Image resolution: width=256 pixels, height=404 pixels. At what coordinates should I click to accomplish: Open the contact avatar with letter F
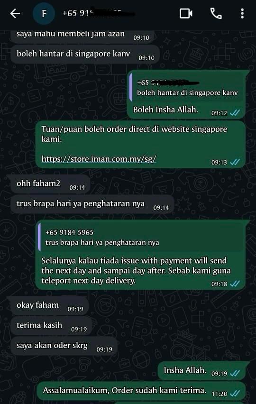[44, 13]
